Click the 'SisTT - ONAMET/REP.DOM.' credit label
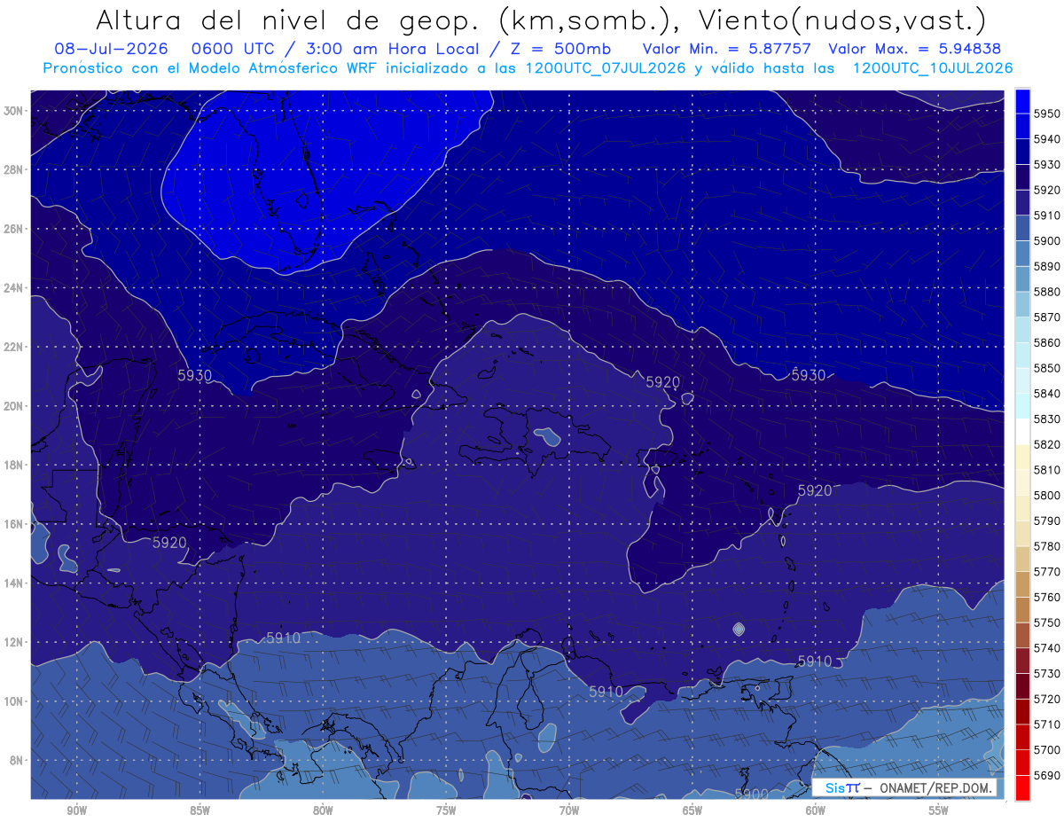1064x822 pixels. point(904,787)
